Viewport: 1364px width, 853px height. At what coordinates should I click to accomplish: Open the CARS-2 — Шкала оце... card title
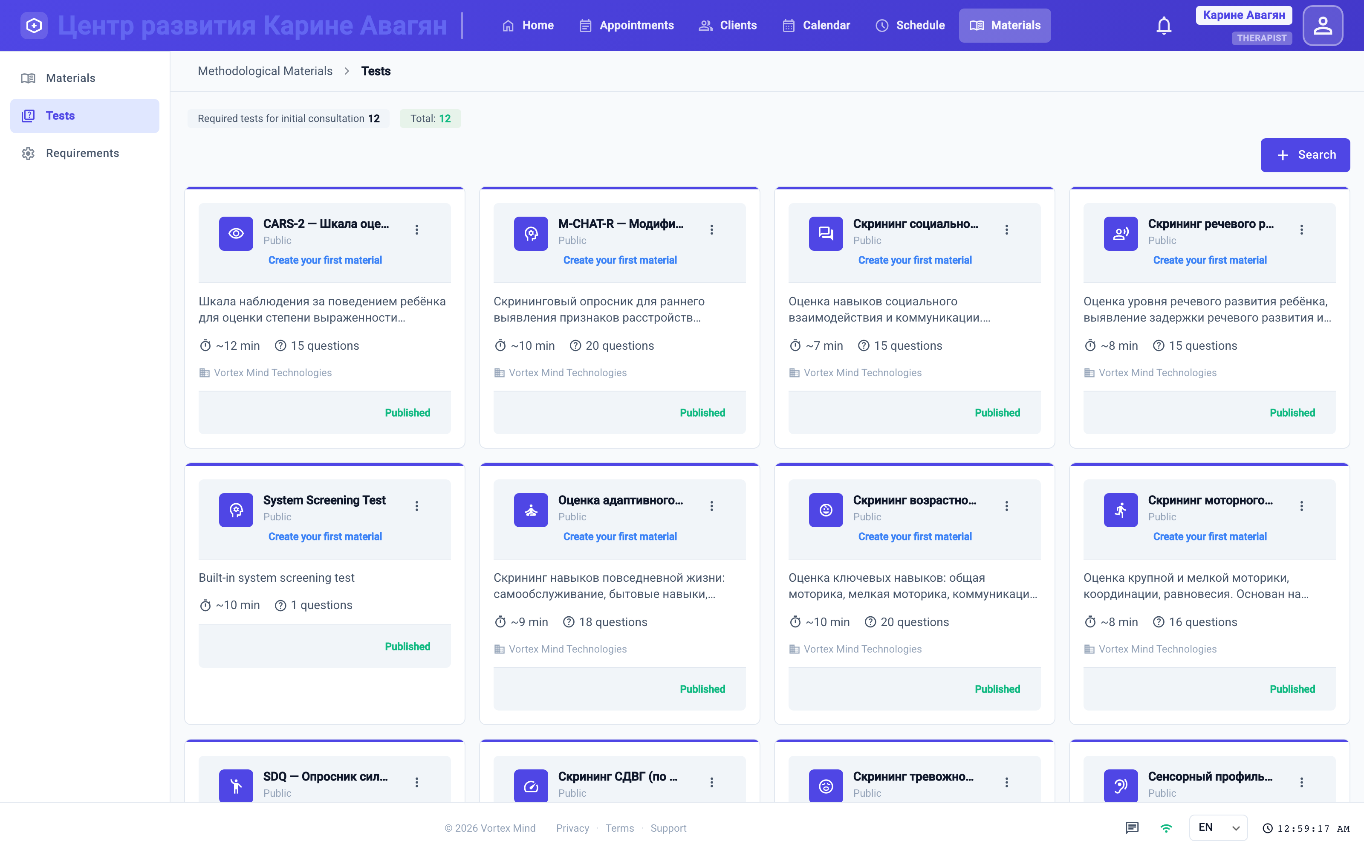[x=327, y=224]
